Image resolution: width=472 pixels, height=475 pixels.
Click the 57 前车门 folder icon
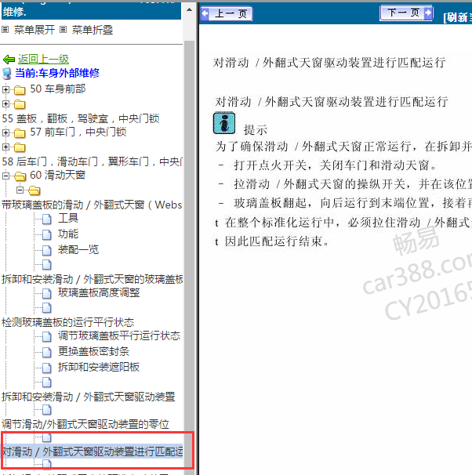pos(20,133)
